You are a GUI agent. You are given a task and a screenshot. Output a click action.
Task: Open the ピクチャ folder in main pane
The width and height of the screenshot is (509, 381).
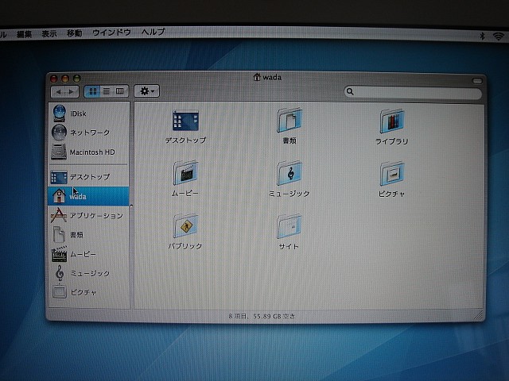[391, 173]
